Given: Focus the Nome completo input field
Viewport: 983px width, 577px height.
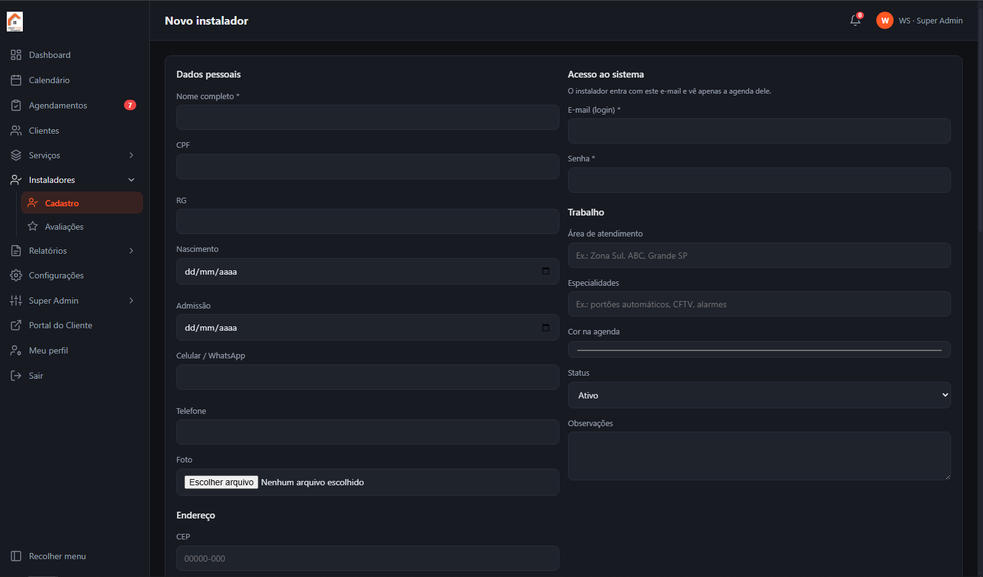Looking at the screenshot, I should (x=368, y=117).
